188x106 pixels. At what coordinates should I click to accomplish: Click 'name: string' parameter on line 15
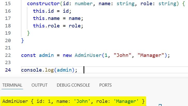117,4
